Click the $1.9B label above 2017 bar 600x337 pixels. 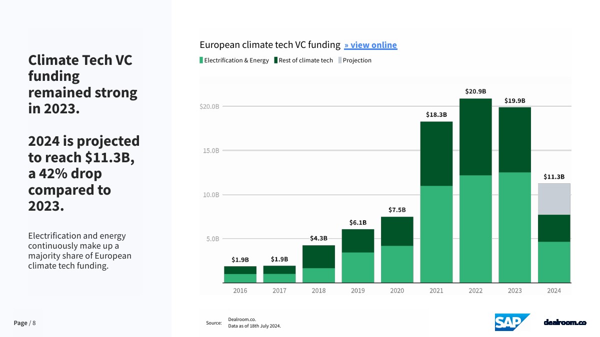(279, 259)
